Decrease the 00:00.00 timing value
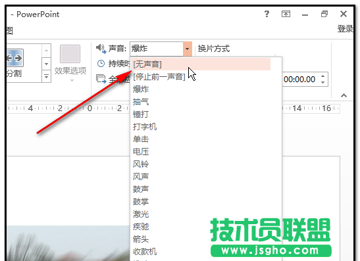 point(322,82)
